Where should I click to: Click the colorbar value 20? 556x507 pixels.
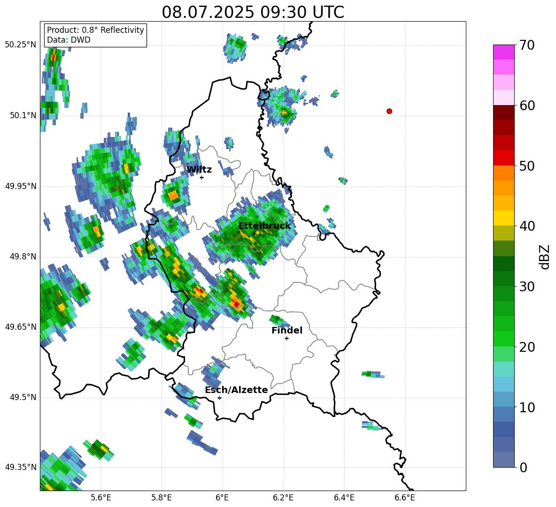click(x=527, y=347)
